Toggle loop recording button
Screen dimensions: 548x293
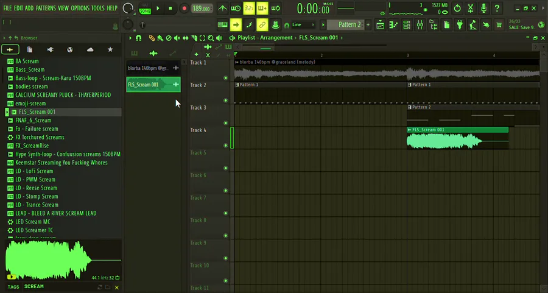275,8
